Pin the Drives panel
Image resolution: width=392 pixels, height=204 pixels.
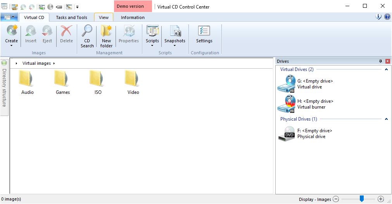pyautogui.click(x=380, y=61)
